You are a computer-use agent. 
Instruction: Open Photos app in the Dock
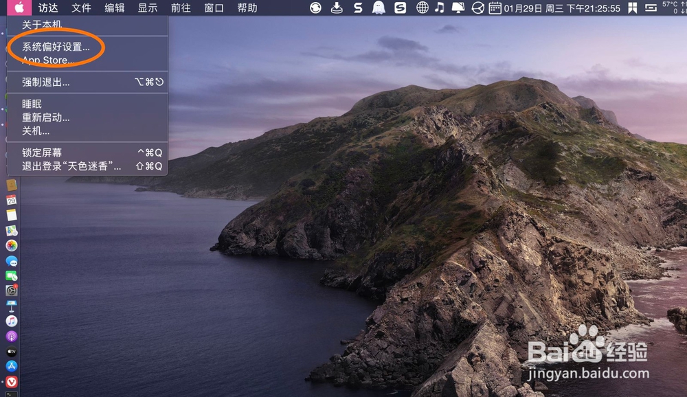pos(12,245)
